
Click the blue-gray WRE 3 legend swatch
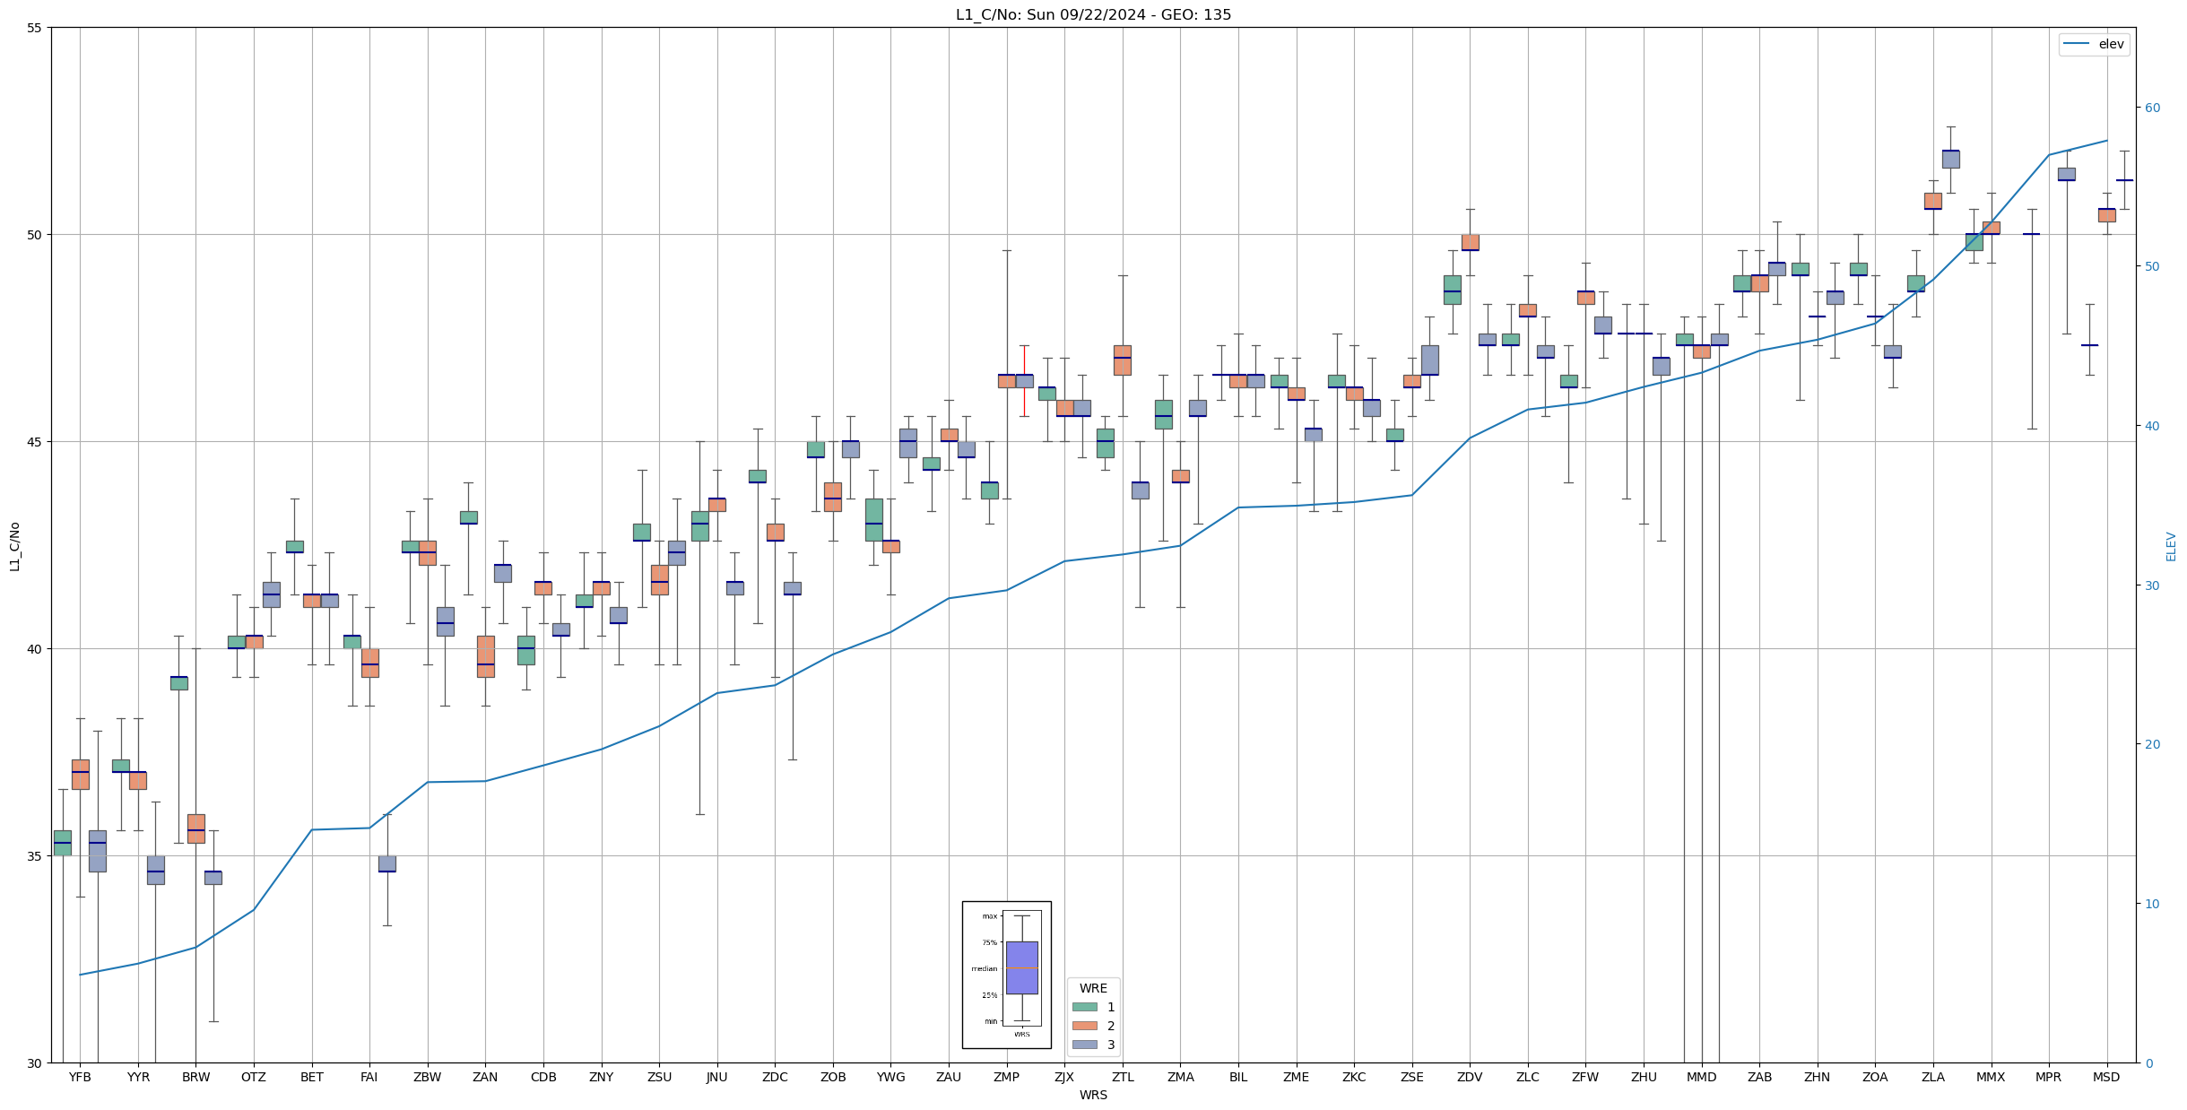(1084, 1045)
